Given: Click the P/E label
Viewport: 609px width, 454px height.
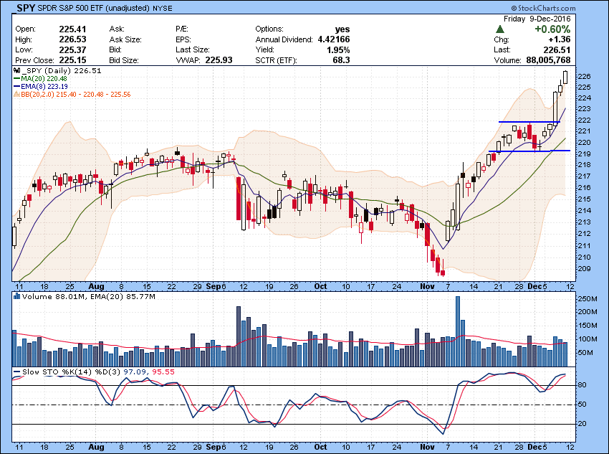Looking at the screenshot, I should tap(182, 29).
